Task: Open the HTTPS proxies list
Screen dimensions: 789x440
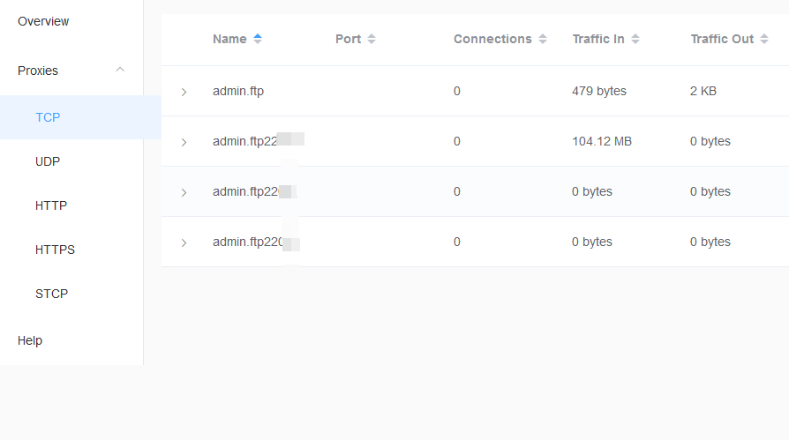Action: (55, 250)
